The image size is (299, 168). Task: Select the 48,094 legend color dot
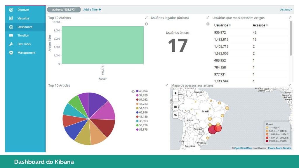click(x=137, y=91)
